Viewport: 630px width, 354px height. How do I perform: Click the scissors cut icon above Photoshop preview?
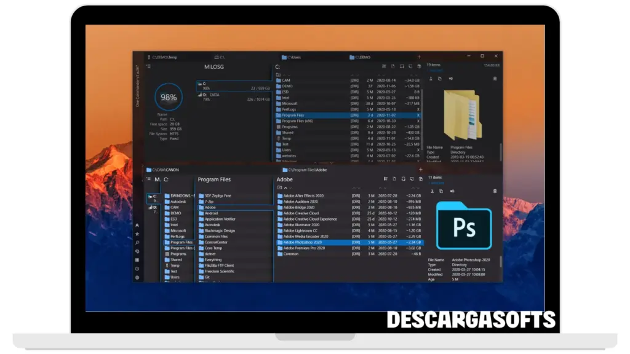431,191
